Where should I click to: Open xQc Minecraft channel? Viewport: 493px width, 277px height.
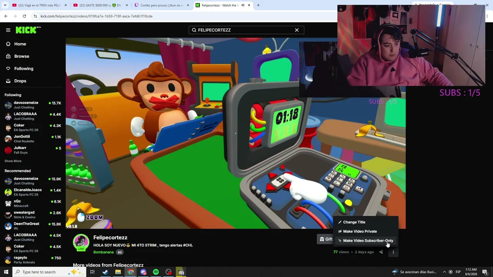pos(33,203)
